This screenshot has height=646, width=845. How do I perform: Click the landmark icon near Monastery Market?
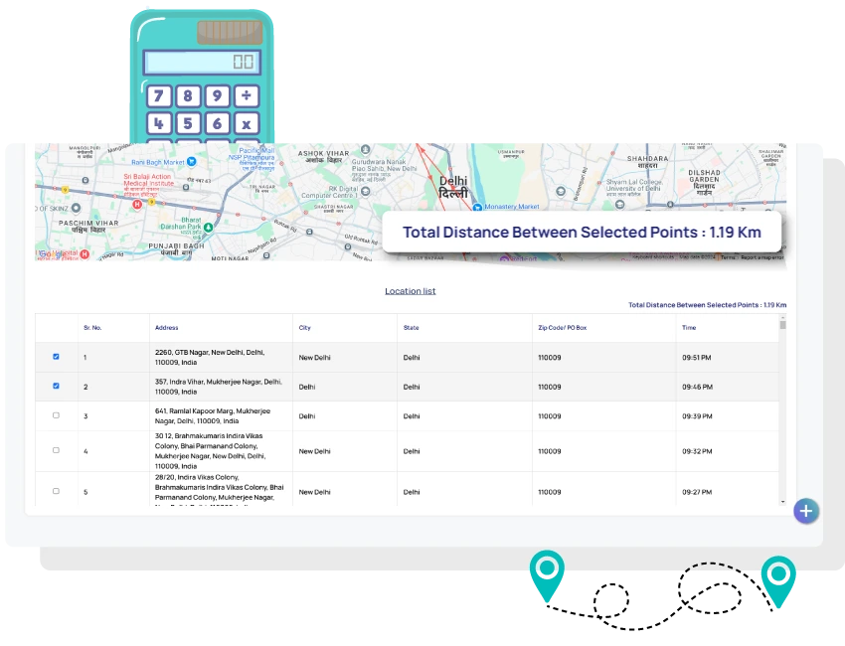(x=477, y=207)
